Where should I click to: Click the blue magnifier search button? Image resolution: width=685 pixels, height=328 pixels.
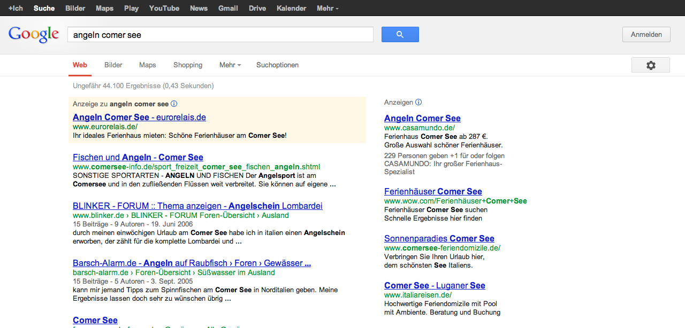coord(400,35)
